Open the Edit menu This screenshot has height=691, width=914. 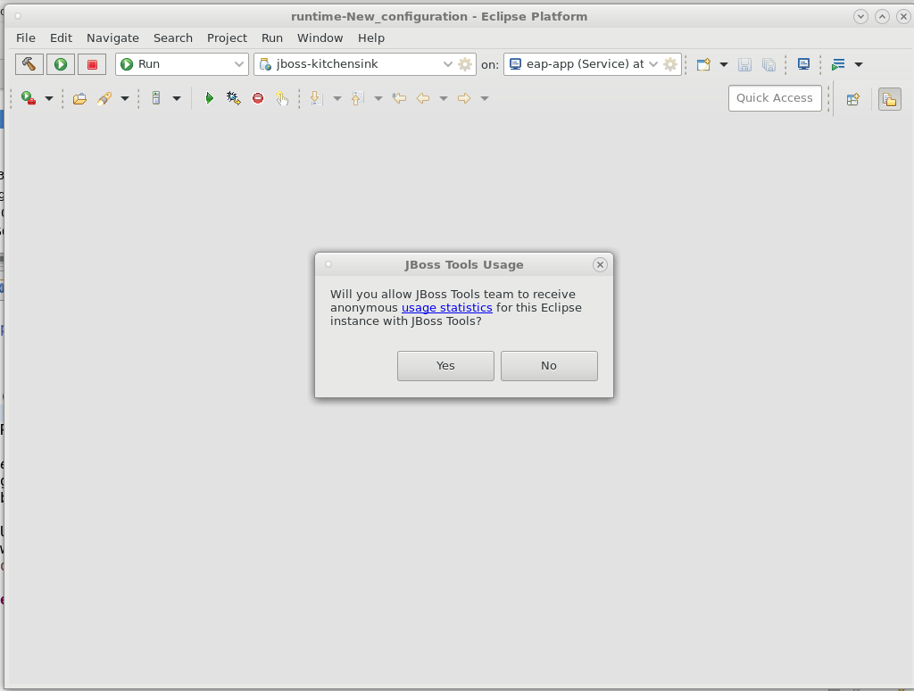click(61, 37)
